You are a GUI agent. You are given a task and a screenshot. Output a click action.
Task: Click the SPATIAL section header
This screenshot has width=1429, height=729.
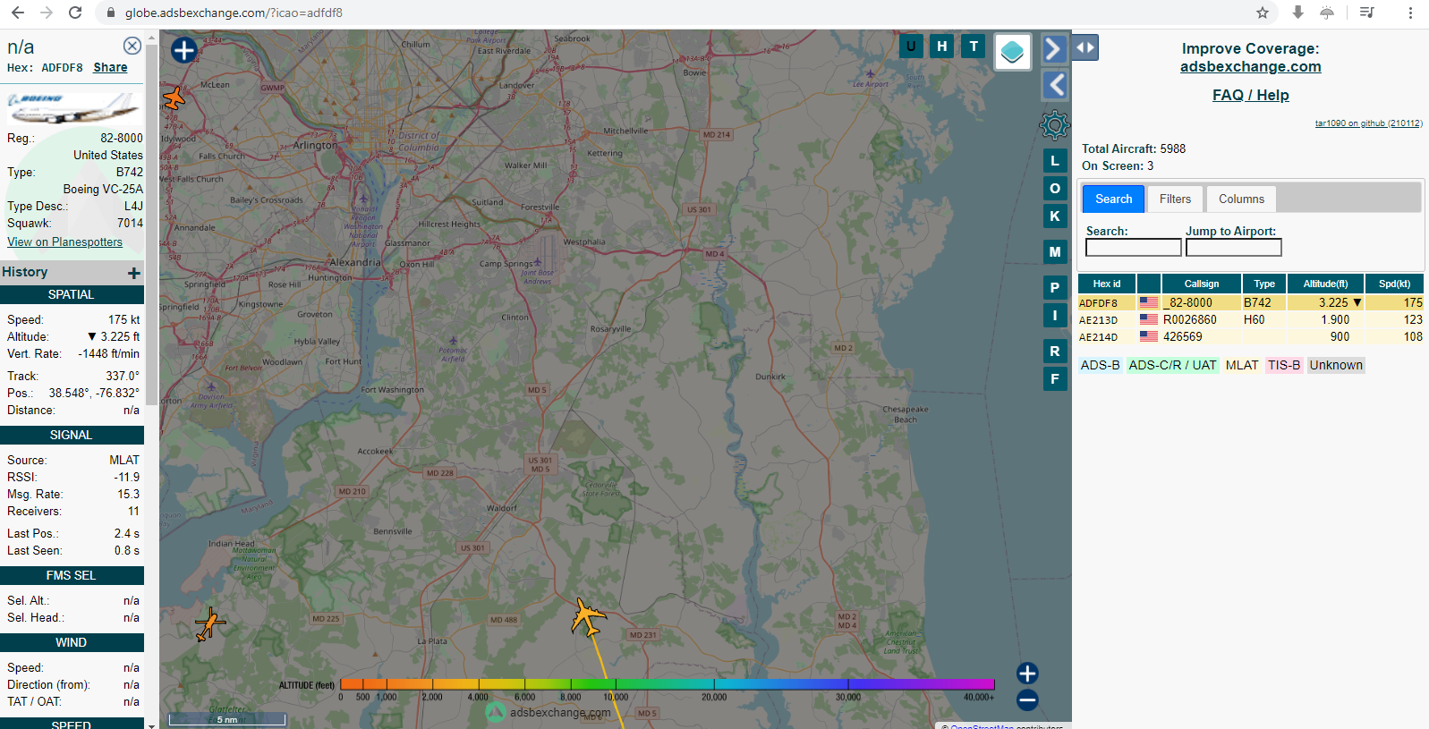(x=72, y=294)
